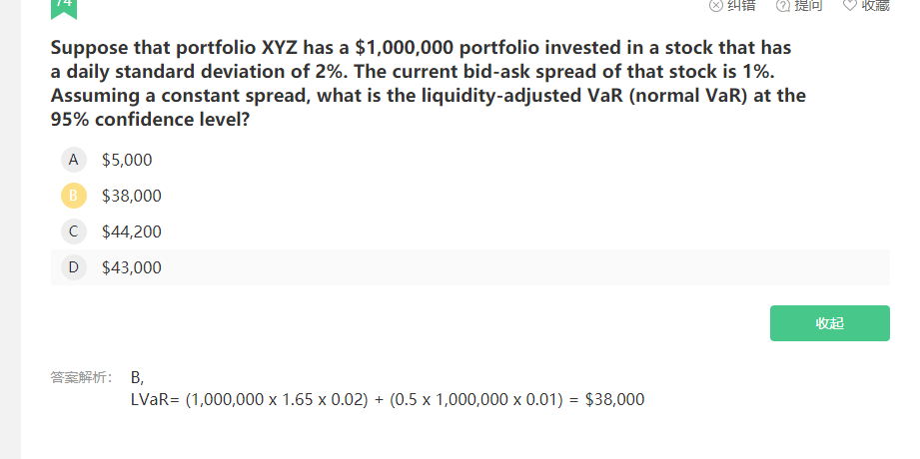Click the 收藏 favorite text label
Image resolution: width=920 pixels, height=459 pixels.
click(875, 5)
